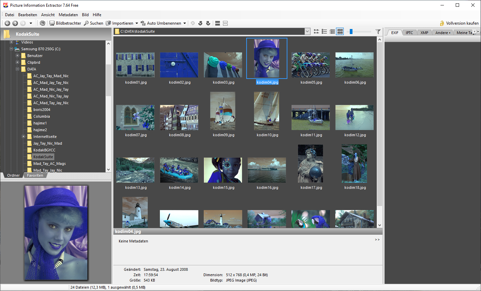Open the folder path dropdown
This screenshot has height=291, width=481.
[x=307, y=32]
